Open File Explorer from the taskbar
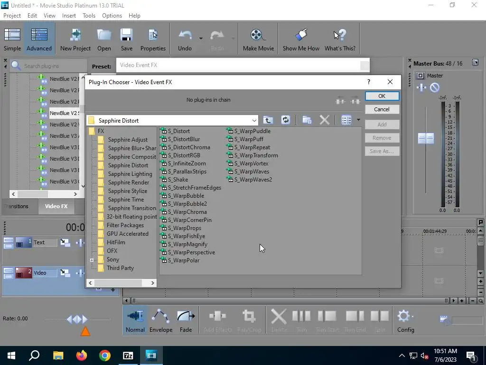Viewport: 486px width, 365px height. (x=58, y=355)
